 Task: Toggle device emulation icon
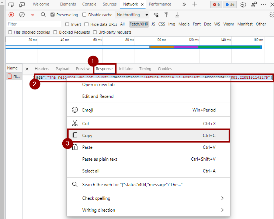point(22,4)
